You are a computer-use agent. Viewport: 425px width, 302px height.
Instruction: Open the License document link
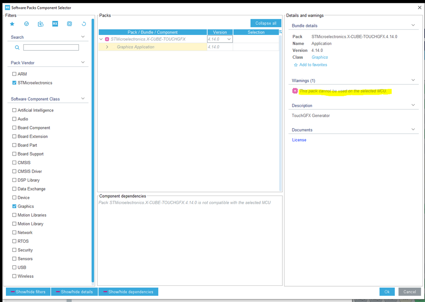coord(299,140)
